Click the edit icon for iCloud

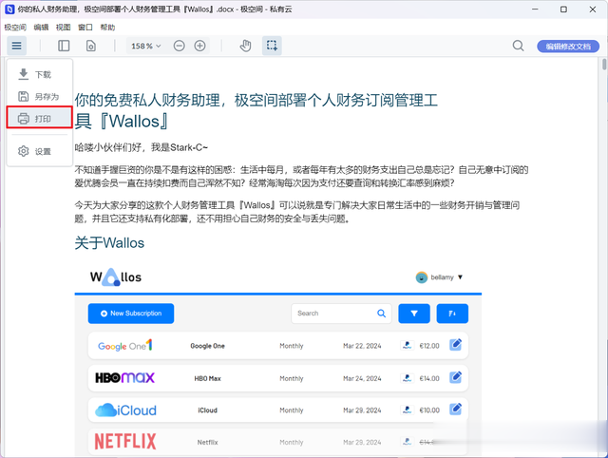[x=455, y=409]
